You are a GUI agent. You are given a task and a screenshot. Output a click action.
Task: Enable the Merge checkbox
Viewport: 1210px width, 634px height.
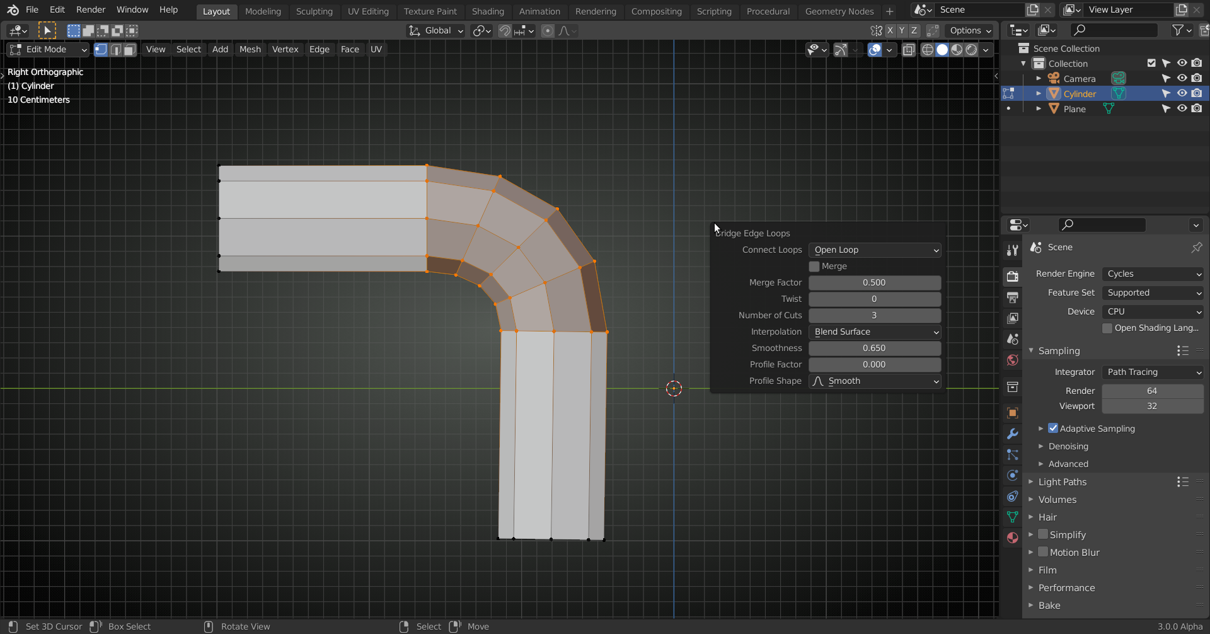click(814, 267)
